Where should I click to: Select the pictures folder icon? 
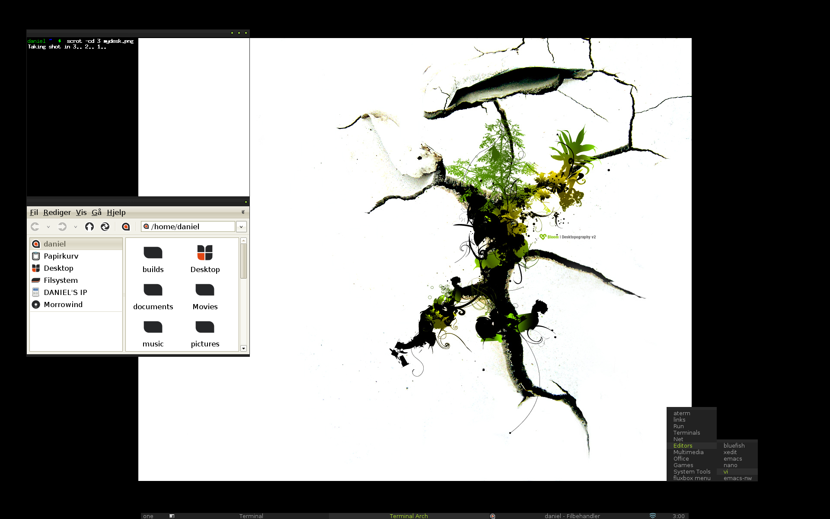[x=205, y=327]
